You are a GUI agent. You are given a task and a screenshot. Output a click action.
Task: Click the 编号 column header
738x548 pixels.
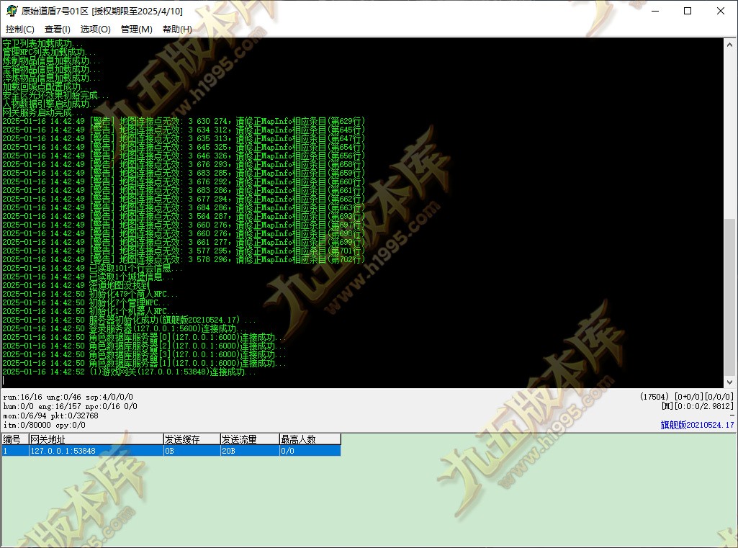point(15,439)
